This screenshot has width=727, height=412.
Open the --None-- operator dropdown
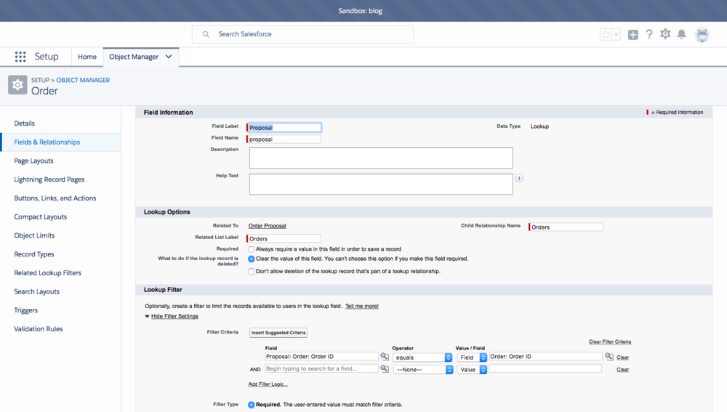pyautogui.click(x=422, y=370)
